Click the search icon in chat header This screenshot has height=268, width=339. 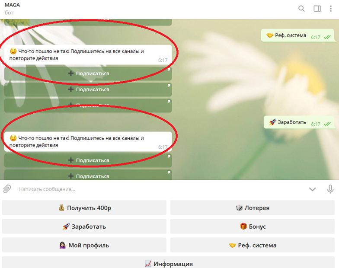point(301,9)
